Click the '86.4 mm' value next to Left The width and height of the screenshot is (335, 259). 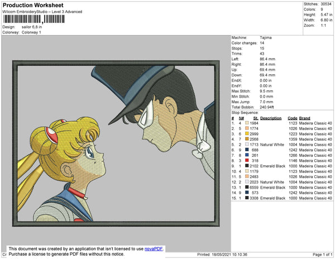pos(267,59)
